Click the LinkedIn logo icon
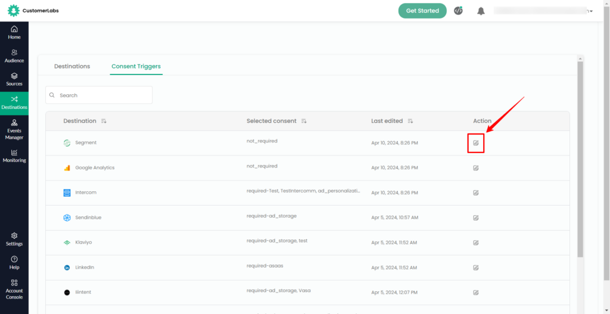This screenshot has width=610, height=314. 67,268
